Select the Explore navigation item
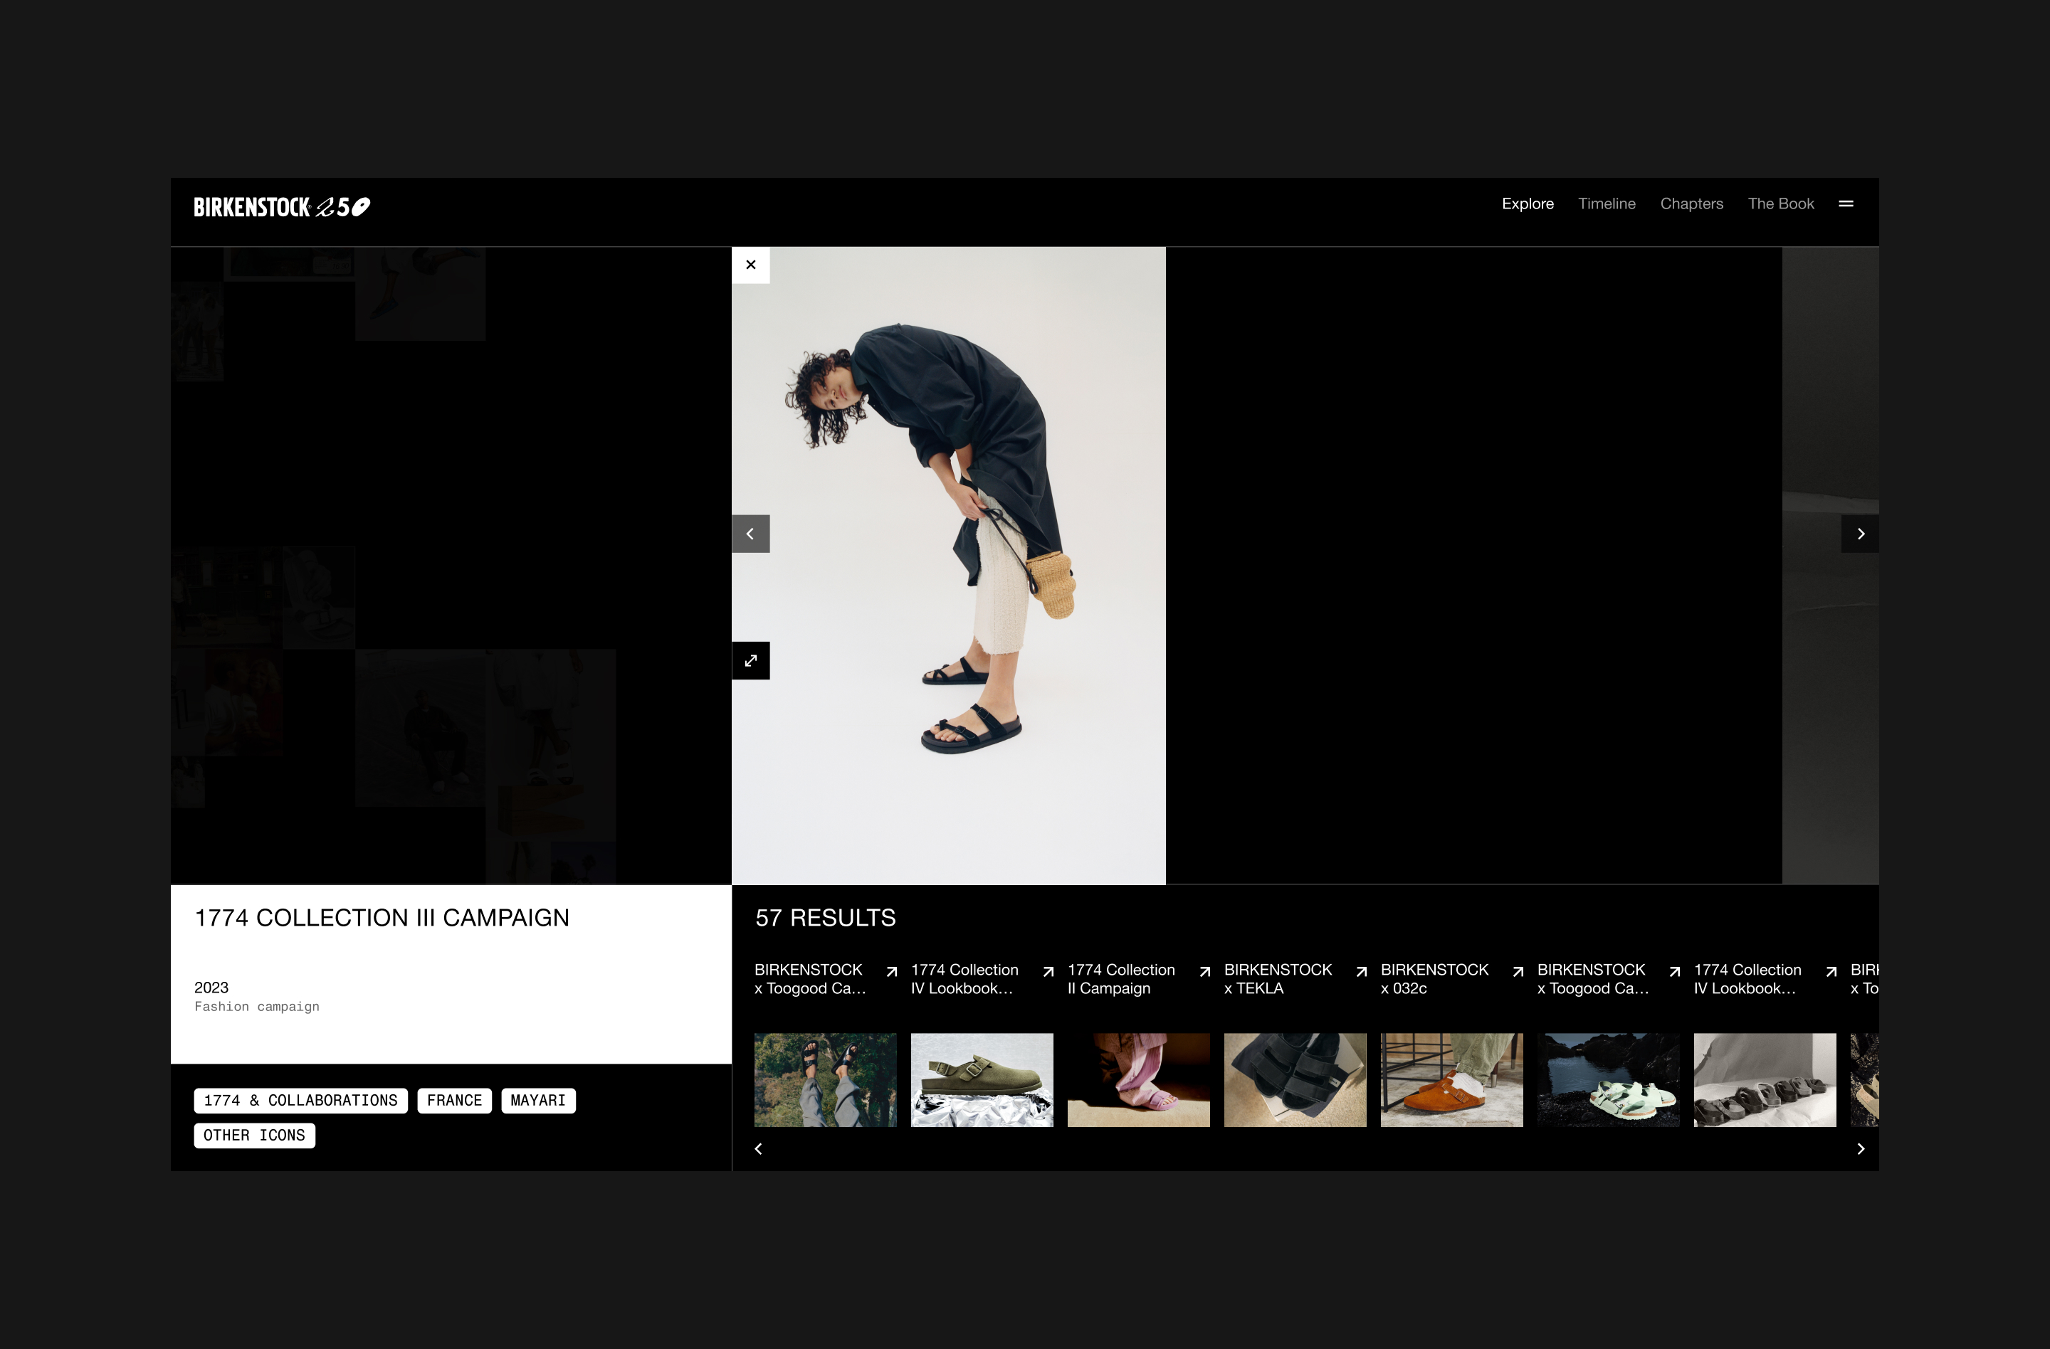 point(1527,204)
